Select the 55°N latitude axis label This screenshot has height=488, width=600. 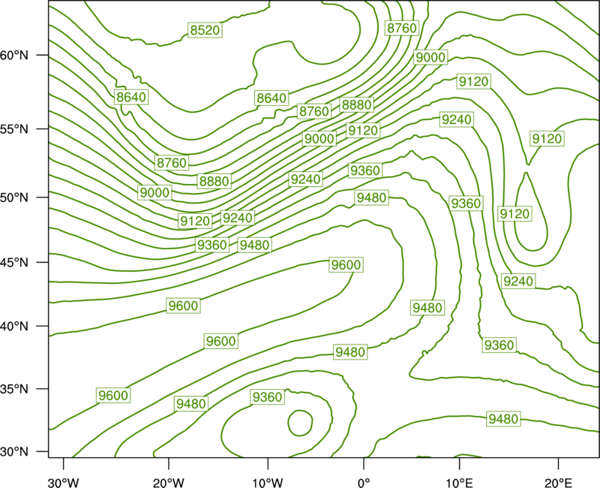14,128
